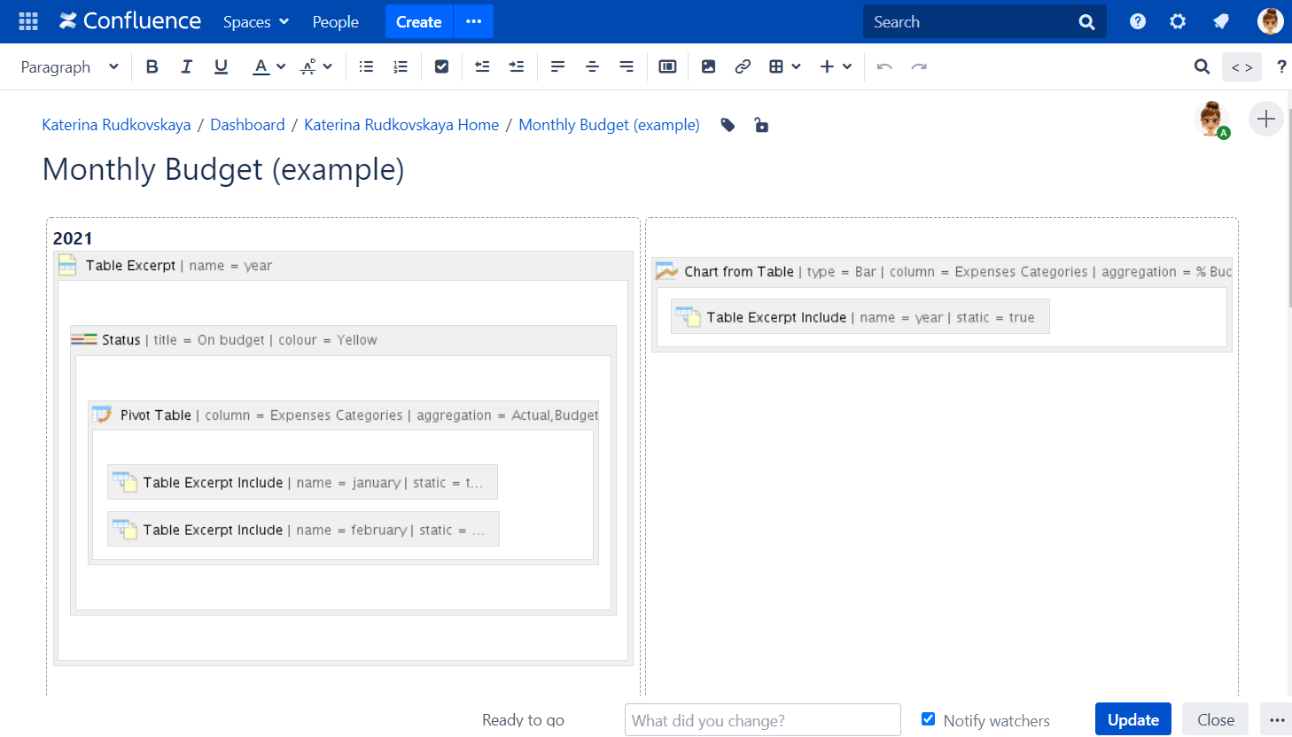Open the People menu item
This screenshot has width=1292, height=737.
click(x=335, y=22)
